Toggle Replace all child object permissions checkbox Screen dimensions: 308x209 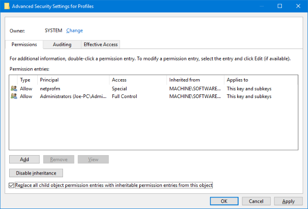(11, 185)
